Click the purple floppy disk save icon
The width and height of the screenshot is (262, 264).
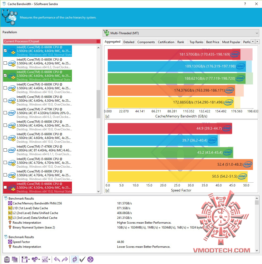[24, 259]
